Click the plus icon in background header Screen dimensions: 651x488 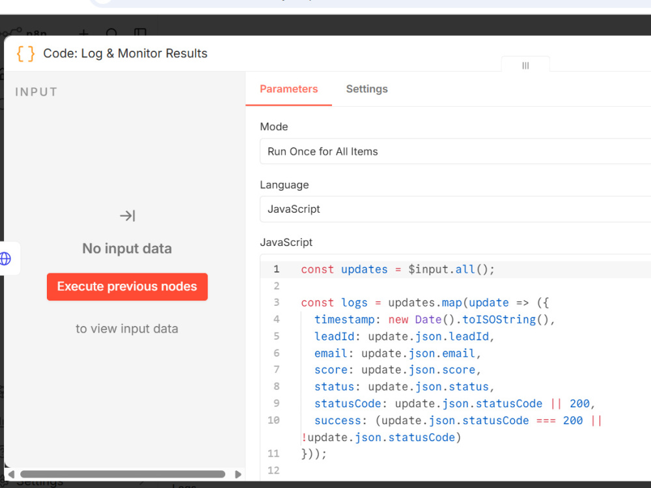[83, 33]
